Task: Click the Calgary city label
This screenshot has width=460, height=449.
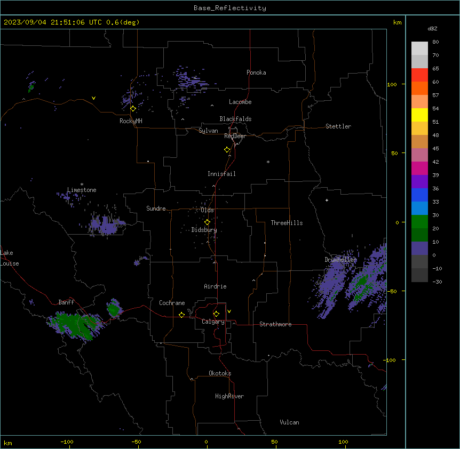Action: 213,322
